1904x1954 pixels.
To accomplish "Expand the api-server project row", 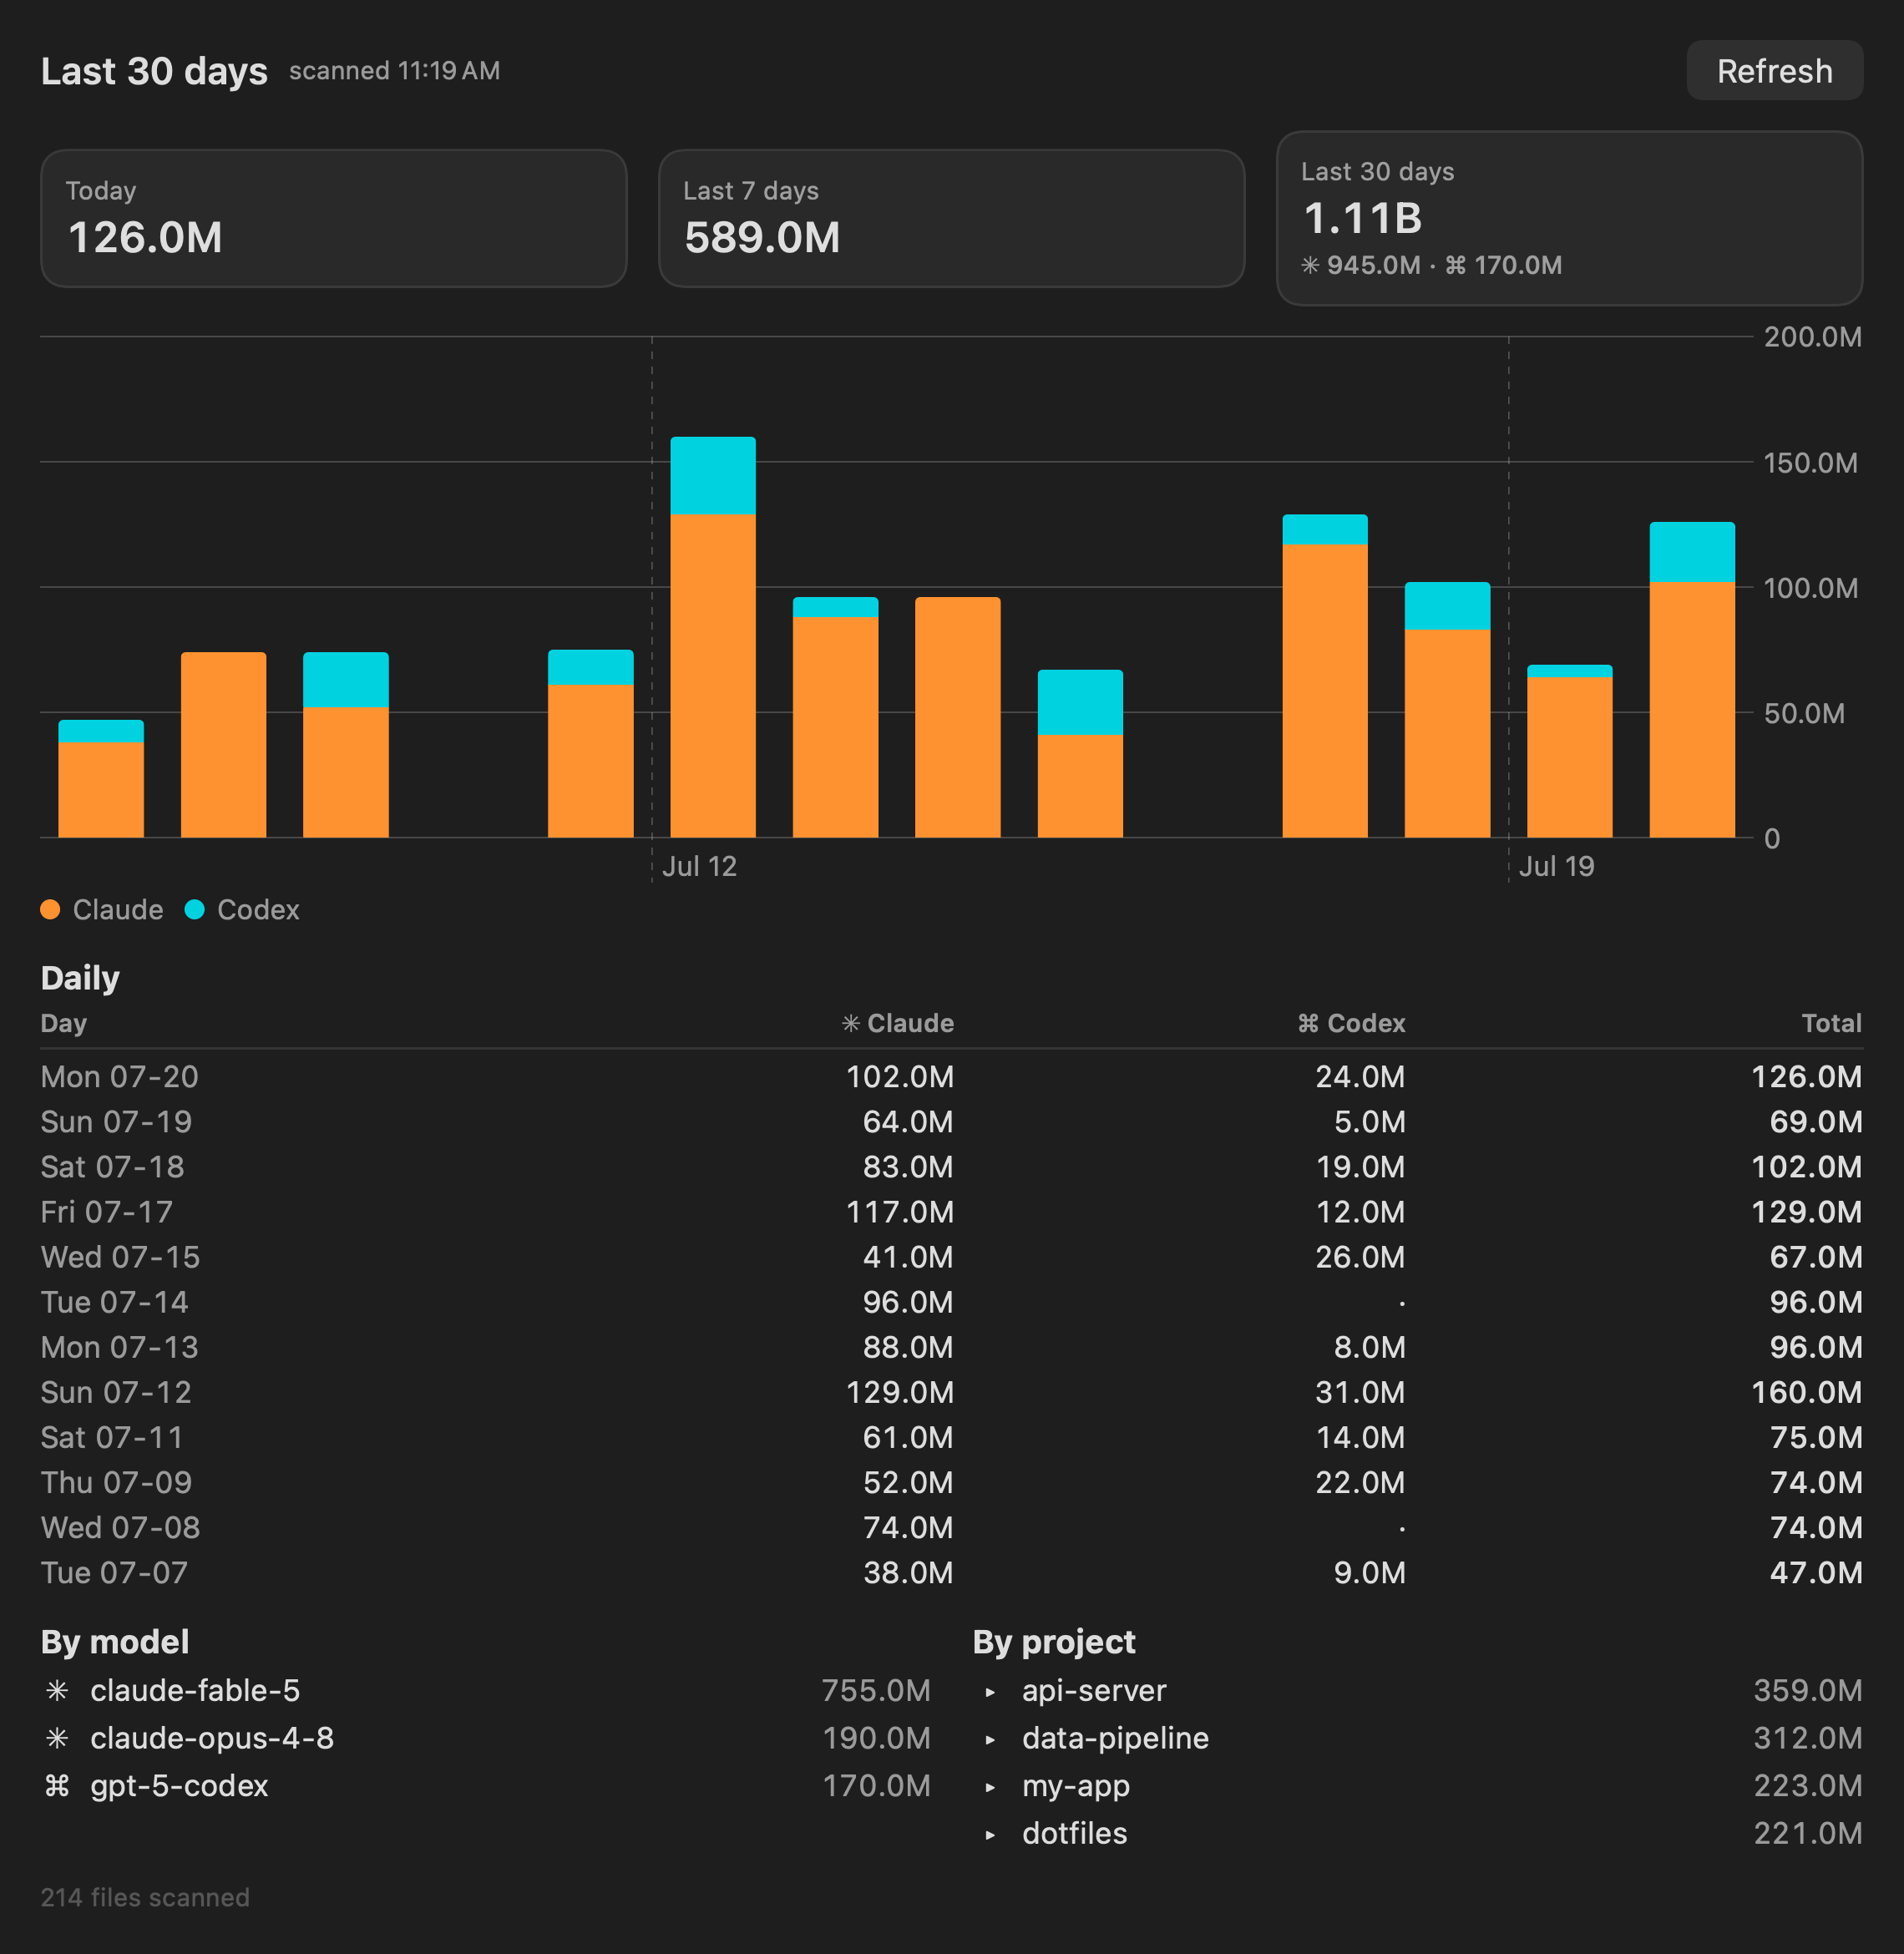I will coord(990,1692).
